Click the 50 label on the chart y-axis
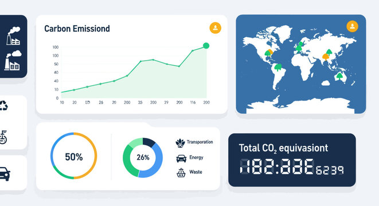This screenshot has height=206, width=379. point(56,64)
